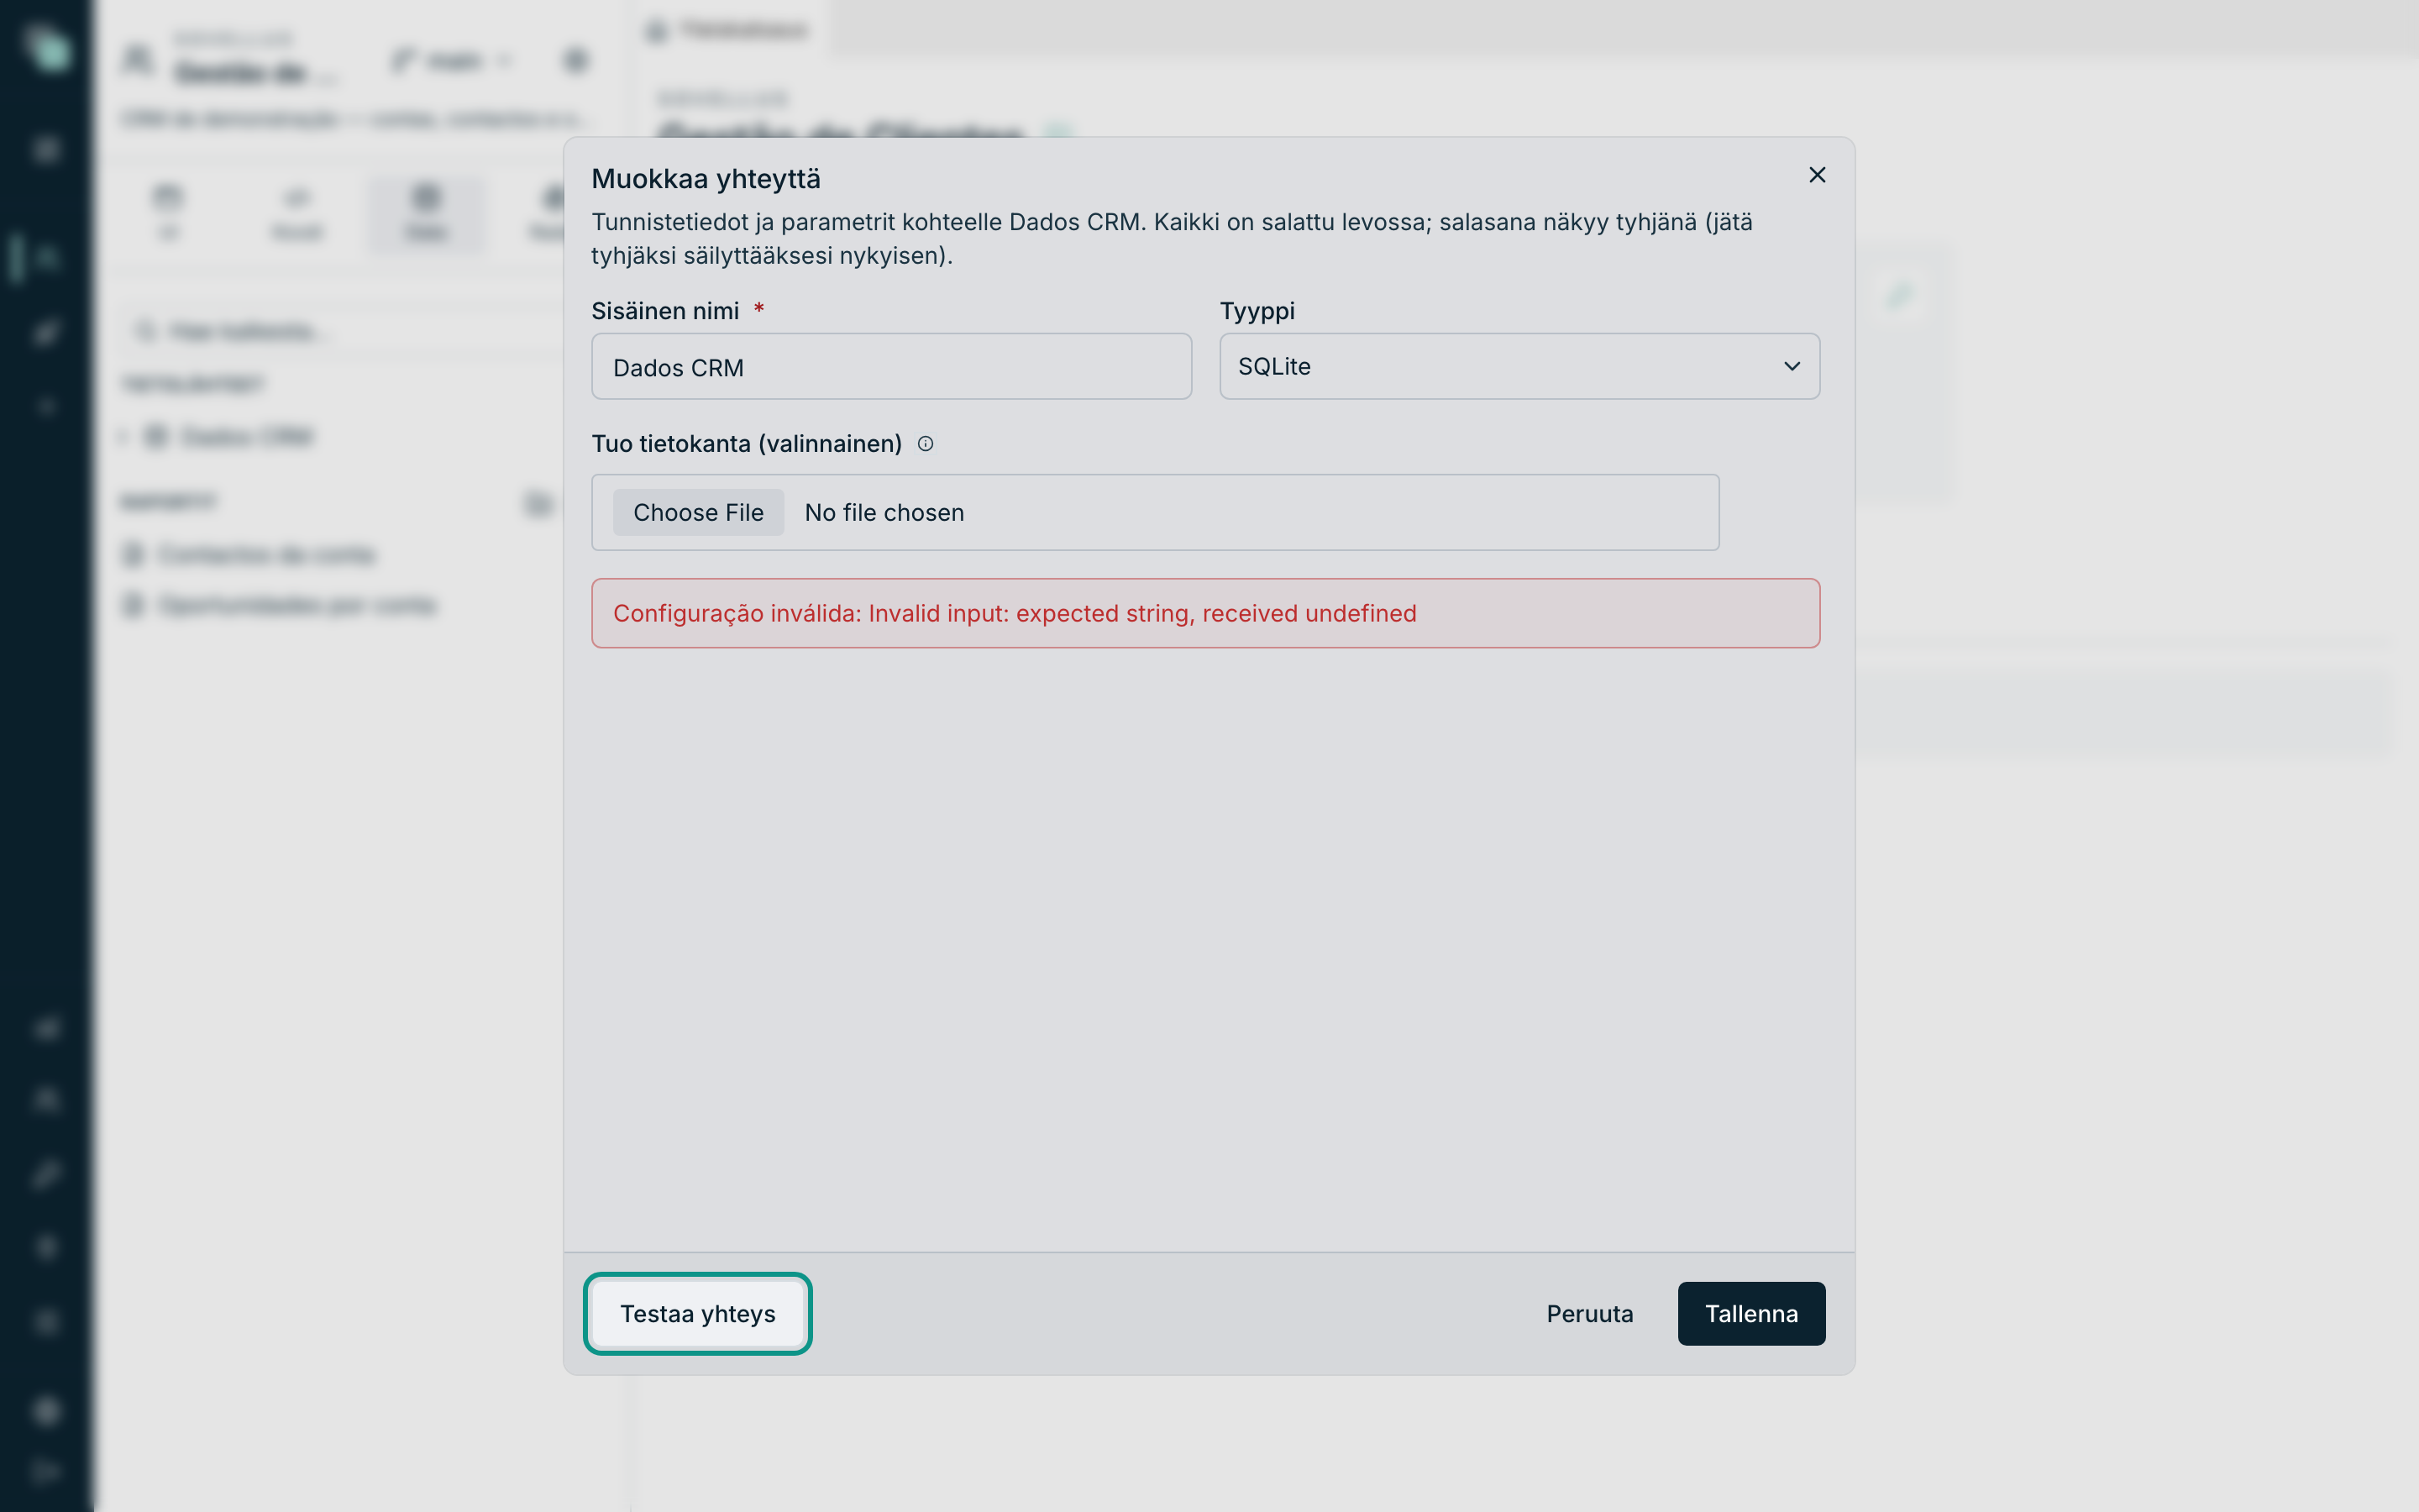
Task: Cancel with the Peruuta button
Action: click(1589, 1313)
